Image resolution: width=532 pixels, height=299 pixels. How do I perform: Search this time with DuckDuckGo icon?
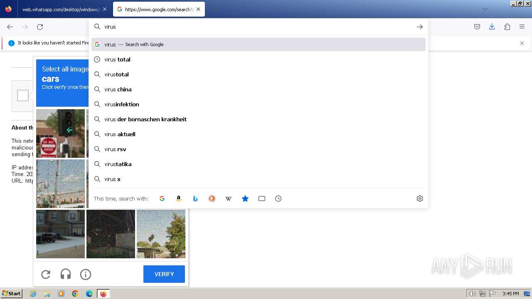pos(212,199)
